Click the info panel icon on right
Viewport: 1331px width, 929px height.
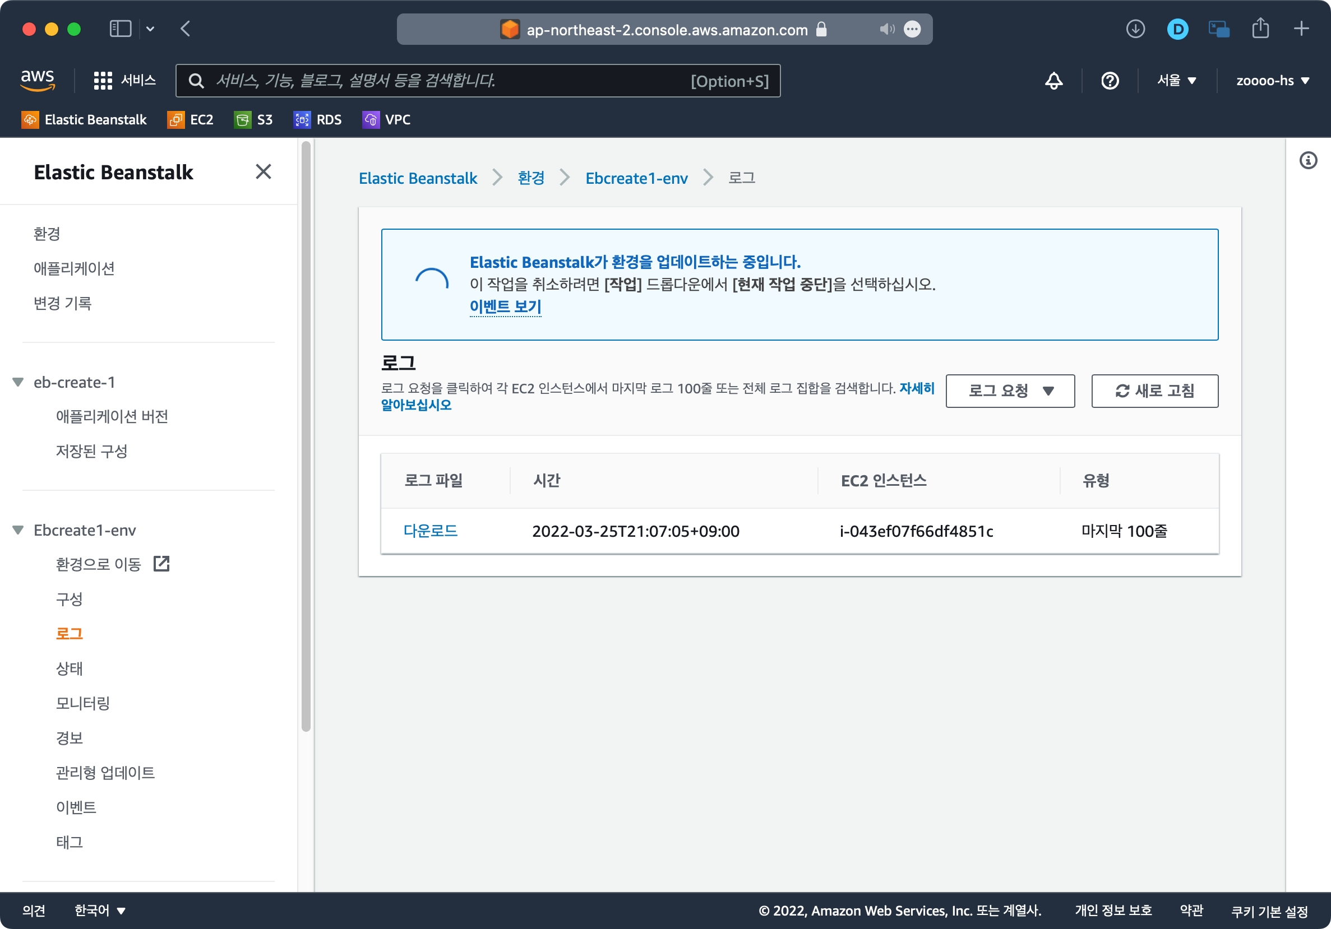pos(1308,160)
